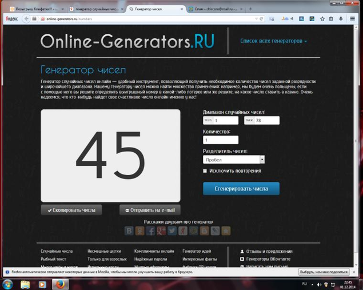Open the Рыбный текст footer link
This screenshot has height=290, width=363.
pos(54,259)
